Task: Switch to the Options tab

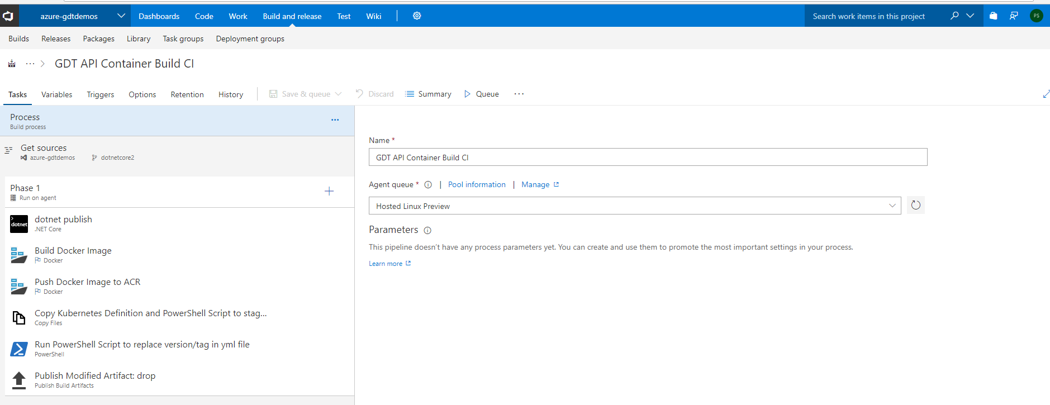Action: 142,94
